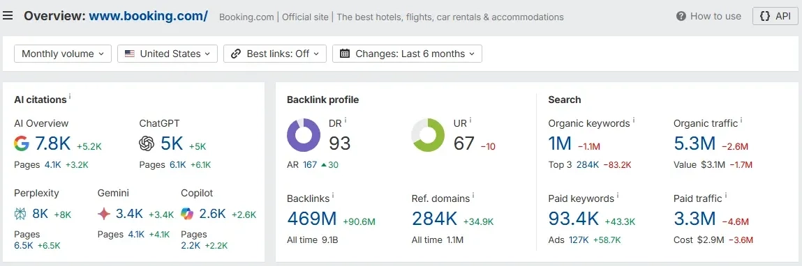Click the info icon beside AI citations
Viewport: 802px width, 266px height.
(70, 96)
